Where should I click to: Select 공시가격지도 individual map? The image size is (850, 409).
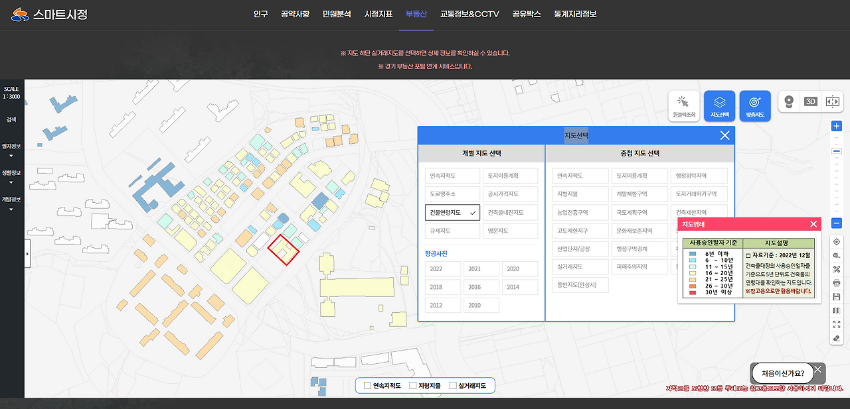(510, 194)
